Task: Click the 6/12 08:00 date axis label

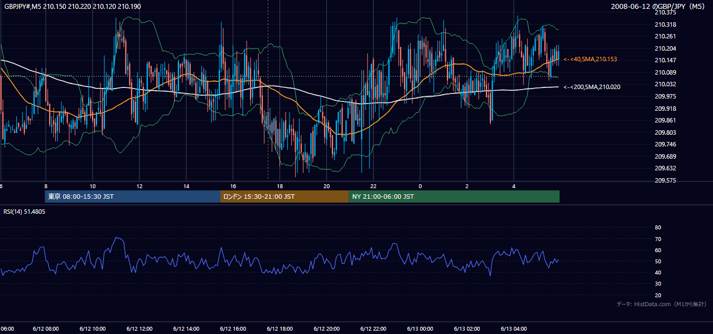Action: coord(46,328)
